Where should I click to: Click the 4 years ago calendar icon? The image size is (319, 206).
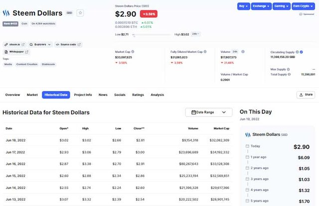[x=247, y=190]
